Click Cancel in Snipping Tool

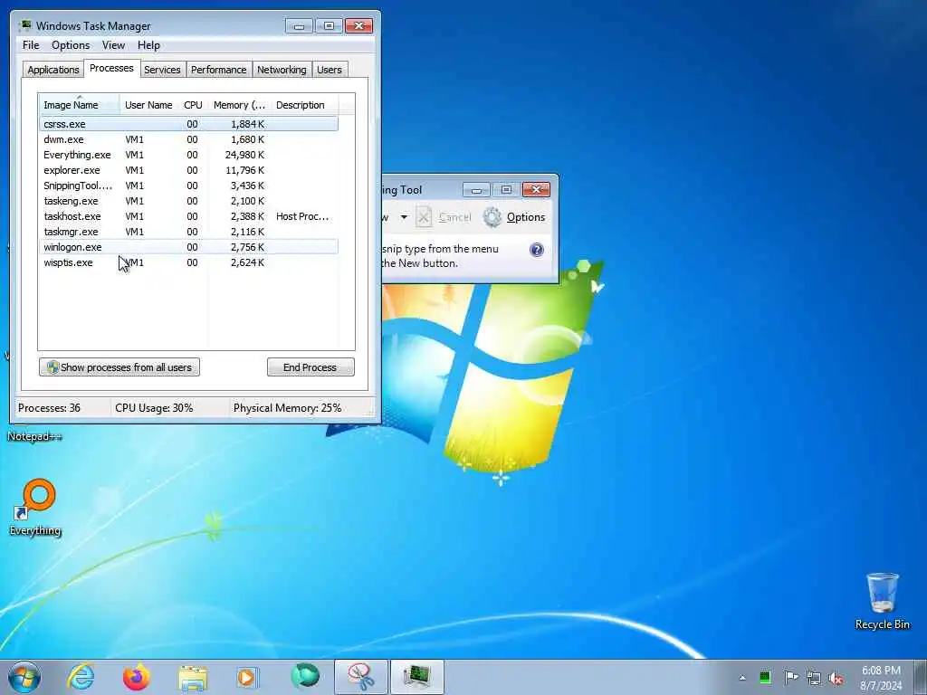pos(444,217)
